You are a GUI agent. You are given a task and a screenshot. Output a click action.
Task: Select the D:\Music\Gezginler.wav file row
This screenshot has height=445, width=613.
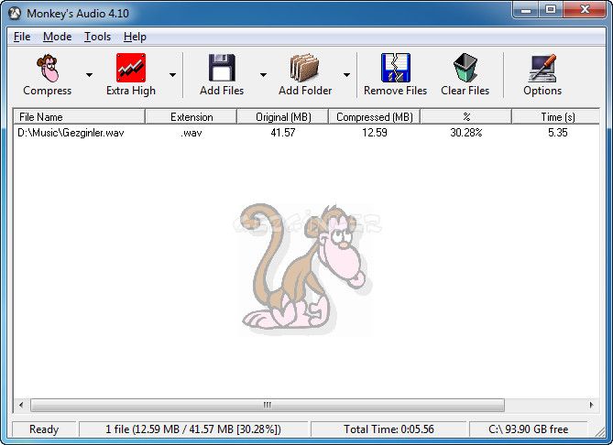tap(306, 133)
